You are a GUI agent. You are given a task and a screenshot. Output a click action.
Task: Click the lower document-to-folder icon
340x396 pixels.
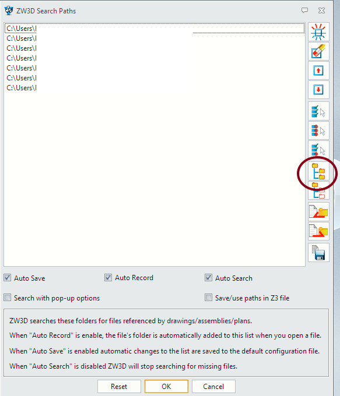click(318, 231)
